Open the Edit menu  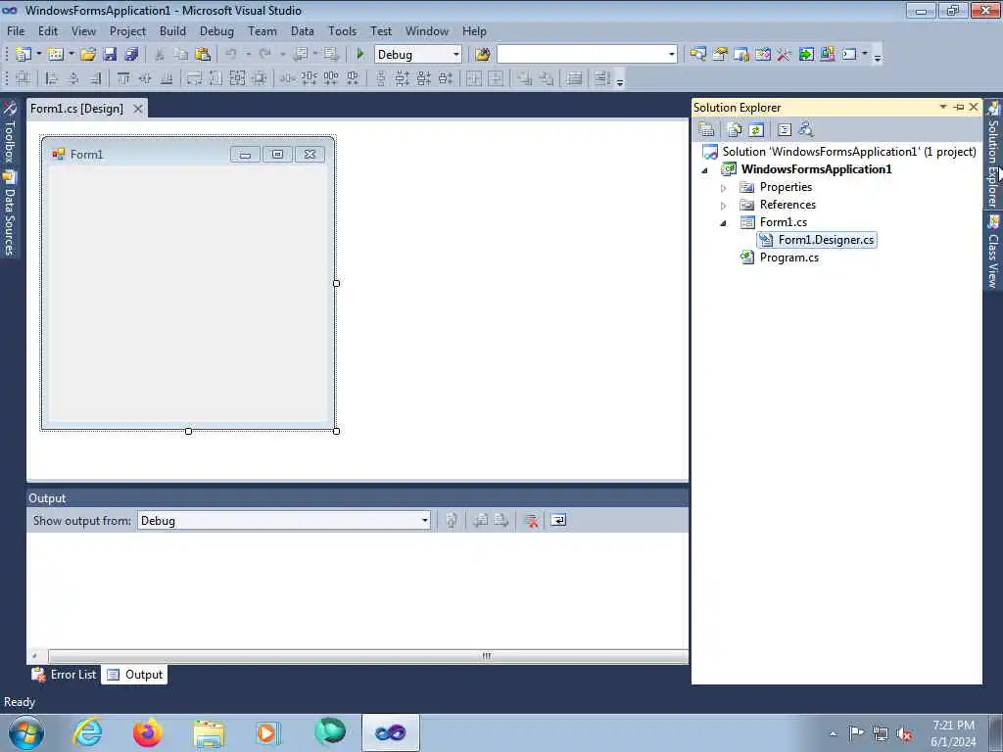(47, 30)
